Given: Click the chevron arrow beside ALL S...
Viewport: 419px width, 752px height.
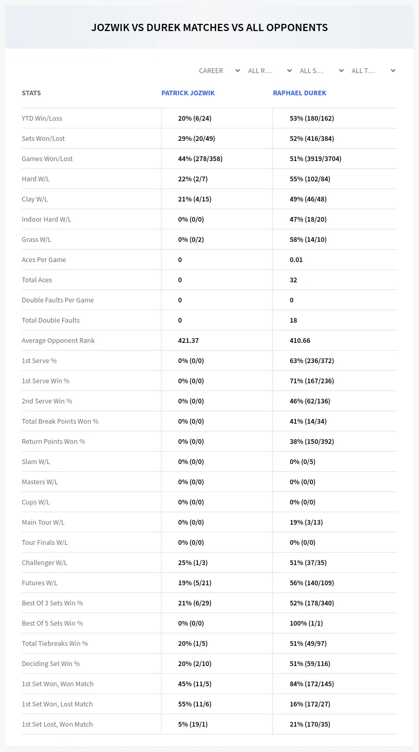Looking at the screenshot, I should click(341, 70).
